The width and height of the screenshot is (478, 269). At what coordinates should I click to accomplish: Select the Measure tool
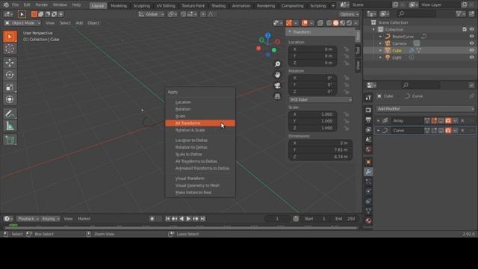pos(10,126)
